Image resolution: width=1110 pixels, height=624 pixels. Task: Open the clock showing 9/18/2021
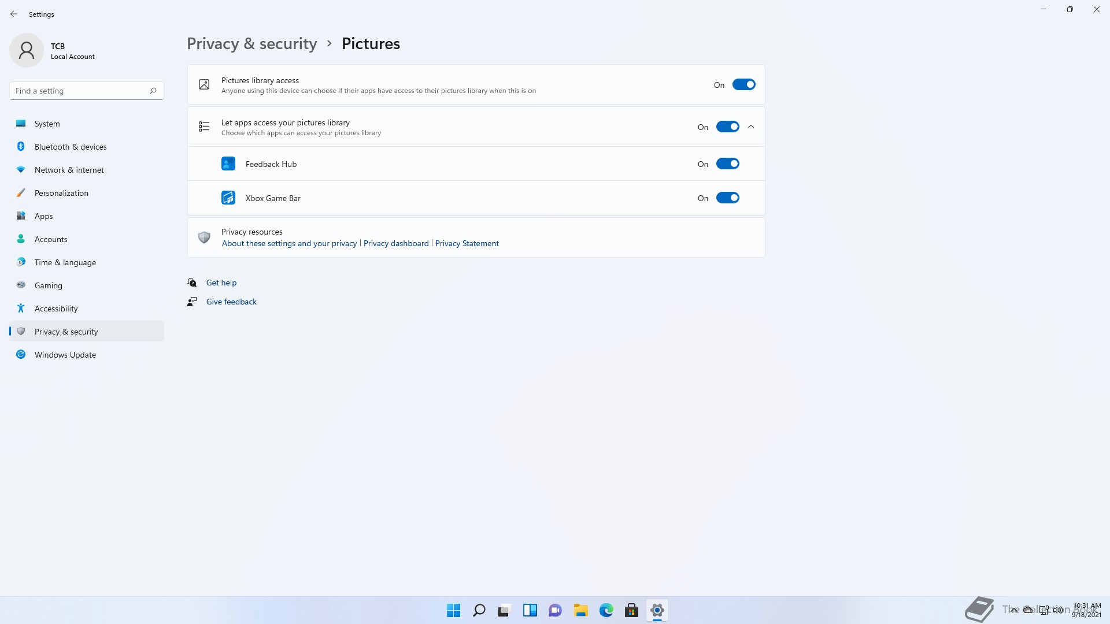(1087, 610)
